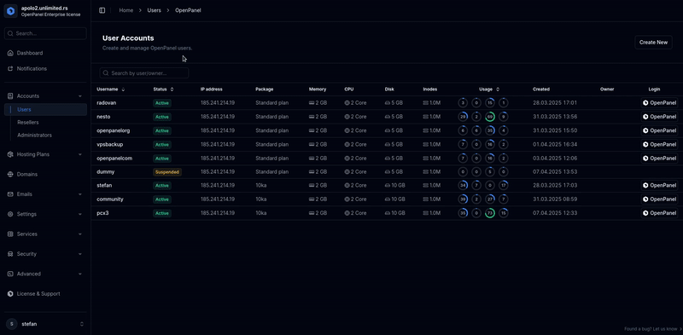The height and width of the screenshot is (335, 683).
Task: Expand the Accounts menu chevron
Action: [x=80, y=96]
